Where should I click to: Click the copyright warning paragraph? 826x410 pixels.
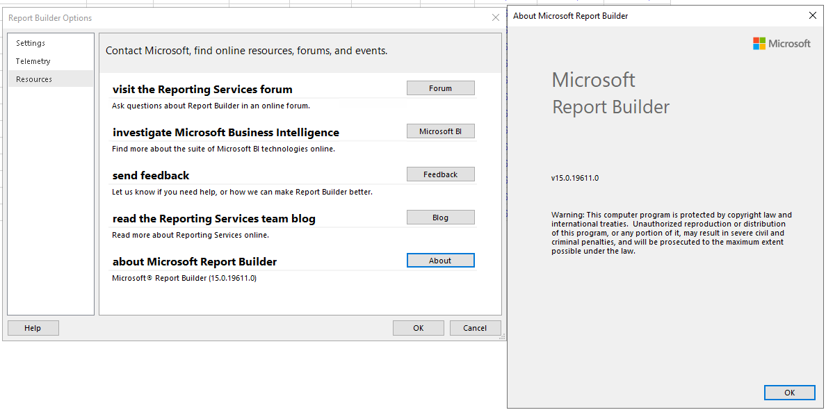(671, 233)
